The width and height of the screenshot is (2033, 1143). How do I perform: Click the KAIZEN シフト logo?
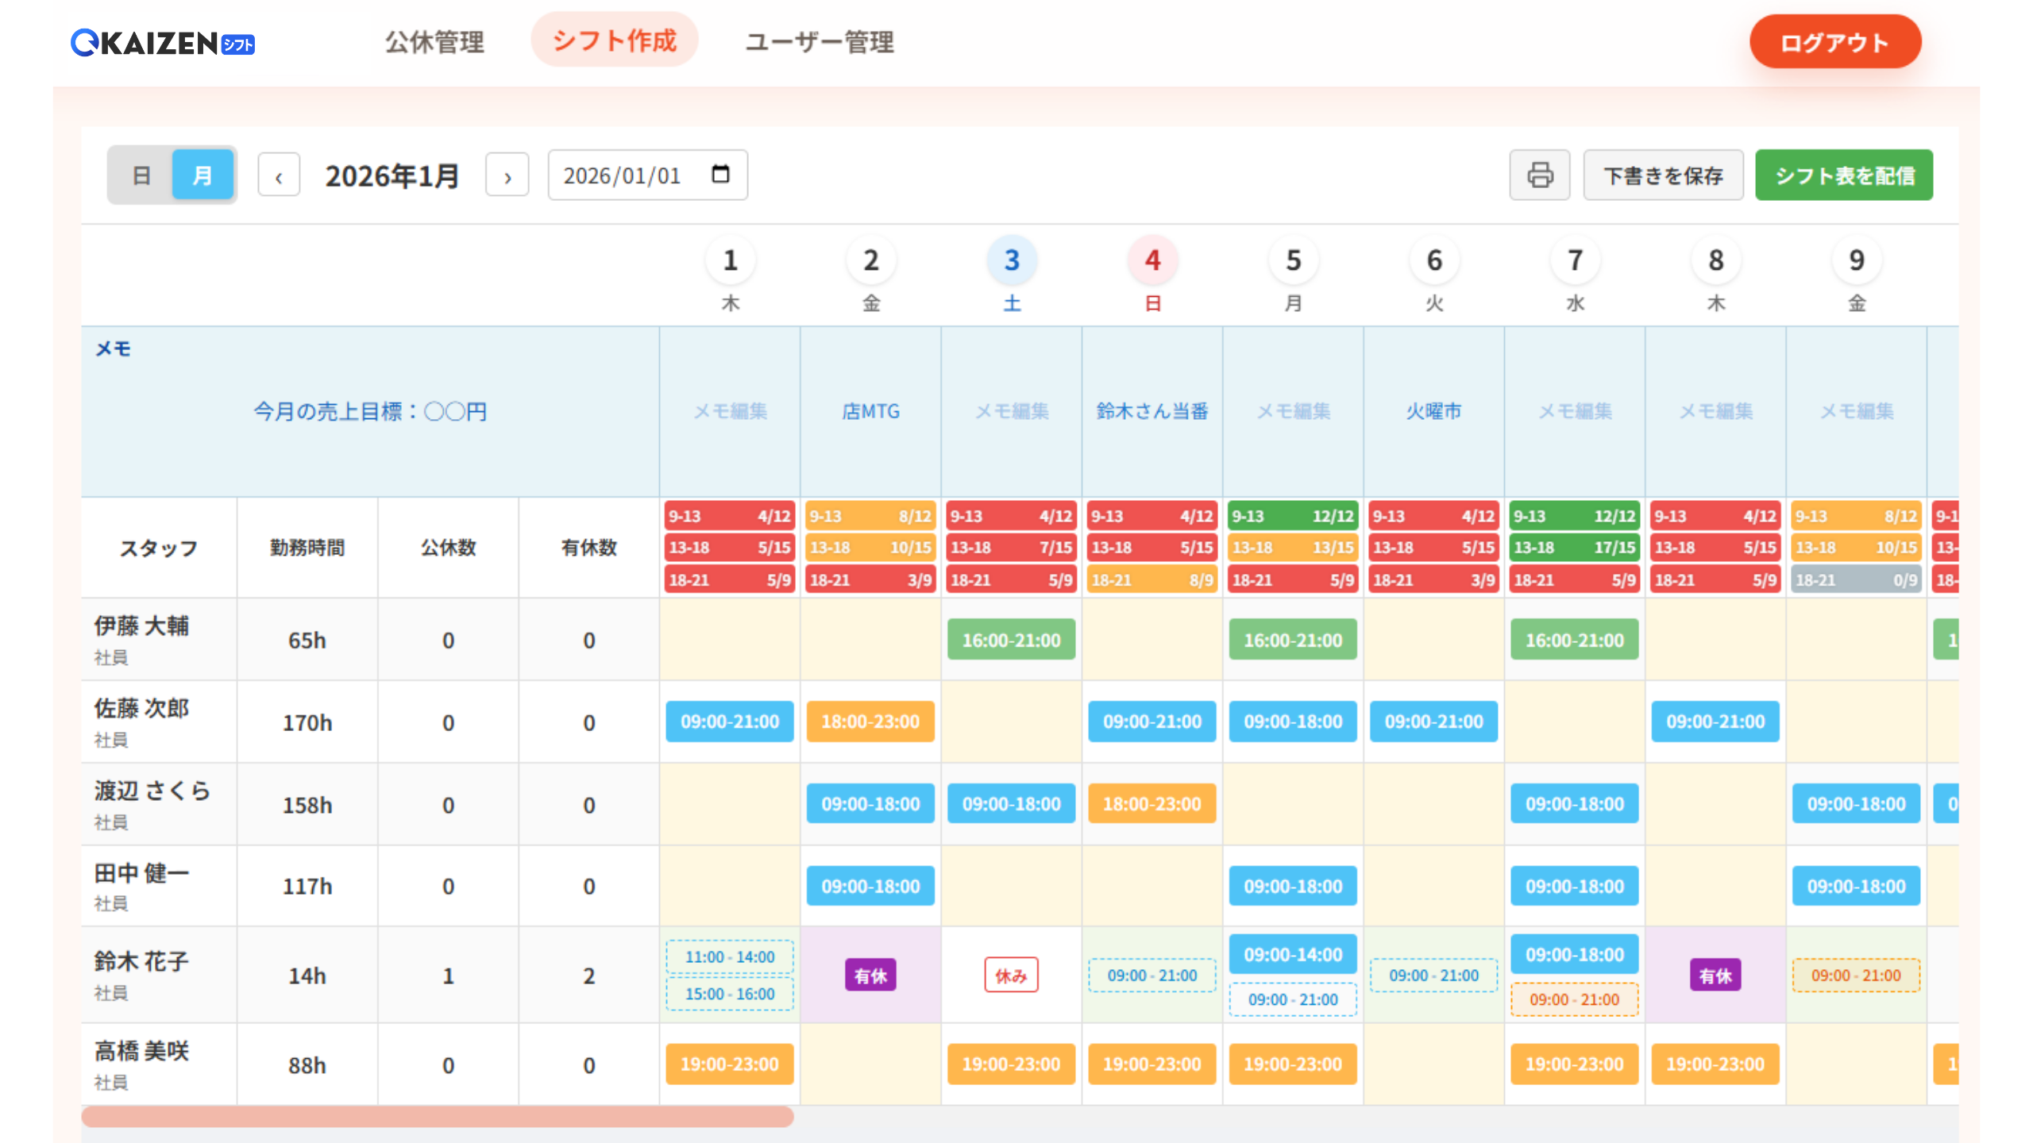[163, 43]
